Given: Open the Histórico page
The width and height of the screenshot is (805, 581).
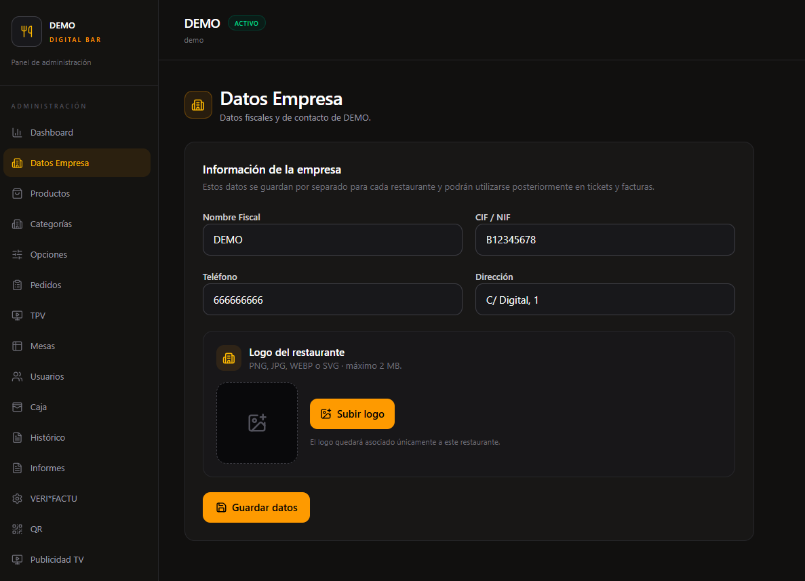Looking at the screenshot, I should (x=77, y=438).
